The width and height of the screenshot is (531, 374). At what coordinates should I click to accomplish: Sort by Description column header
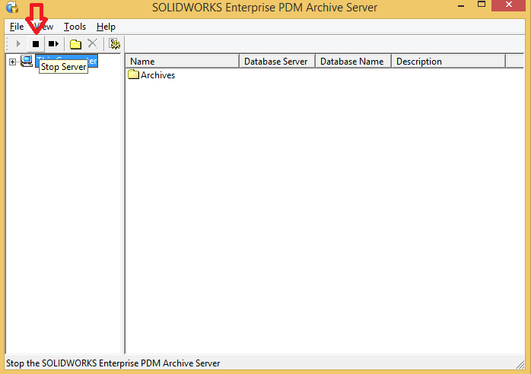point(448,62)
